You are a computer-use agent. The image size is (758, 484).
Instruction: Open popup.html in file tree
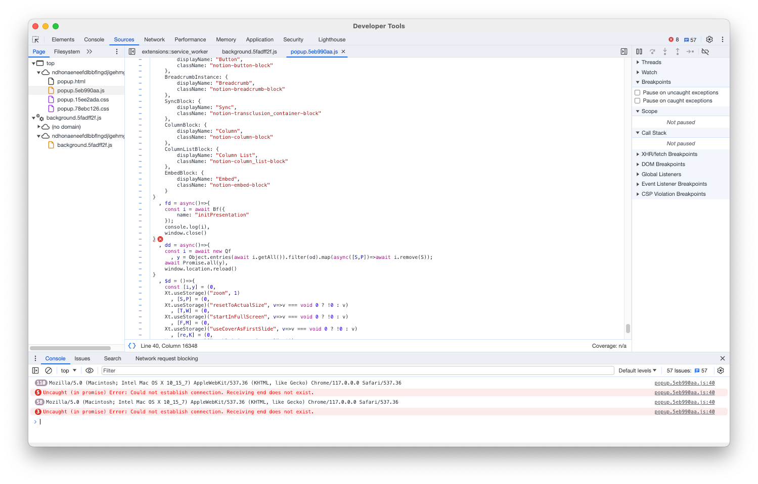[71, 81]
